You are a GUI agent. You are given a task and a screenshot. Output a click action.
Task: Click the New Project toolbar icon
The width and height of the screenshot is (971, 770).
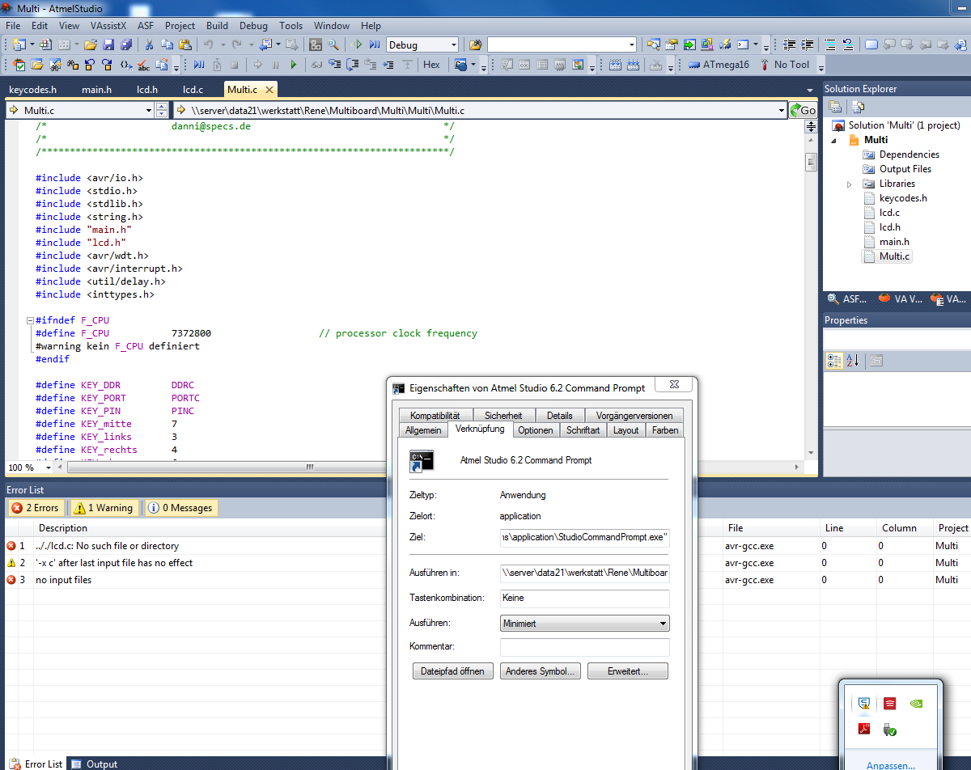[19, 44]
